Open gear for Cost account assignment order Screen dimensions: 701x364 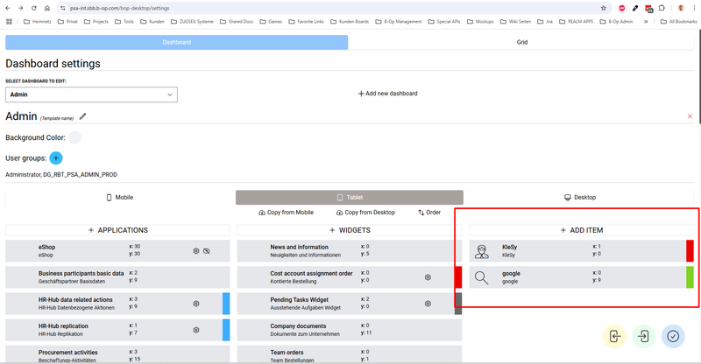[428, 277]
